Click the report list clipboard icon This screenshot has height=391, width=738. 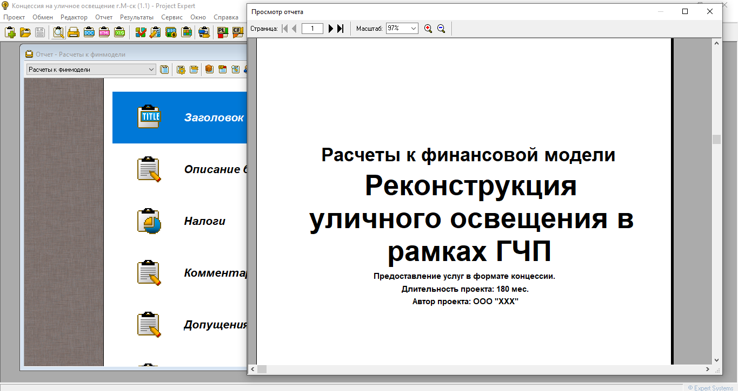pyautogui.click(x=164, y=69)
